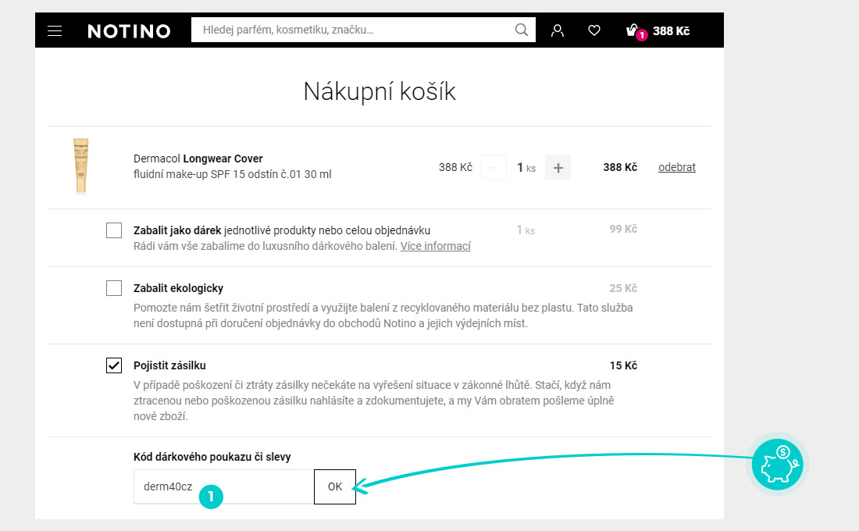Click the search magnifier icon

522,30
